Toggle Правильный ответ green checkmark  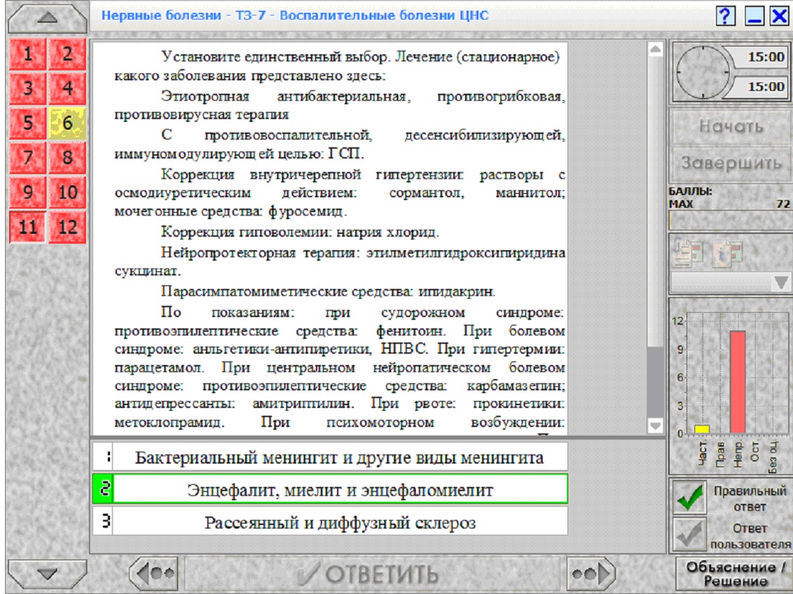689,497
